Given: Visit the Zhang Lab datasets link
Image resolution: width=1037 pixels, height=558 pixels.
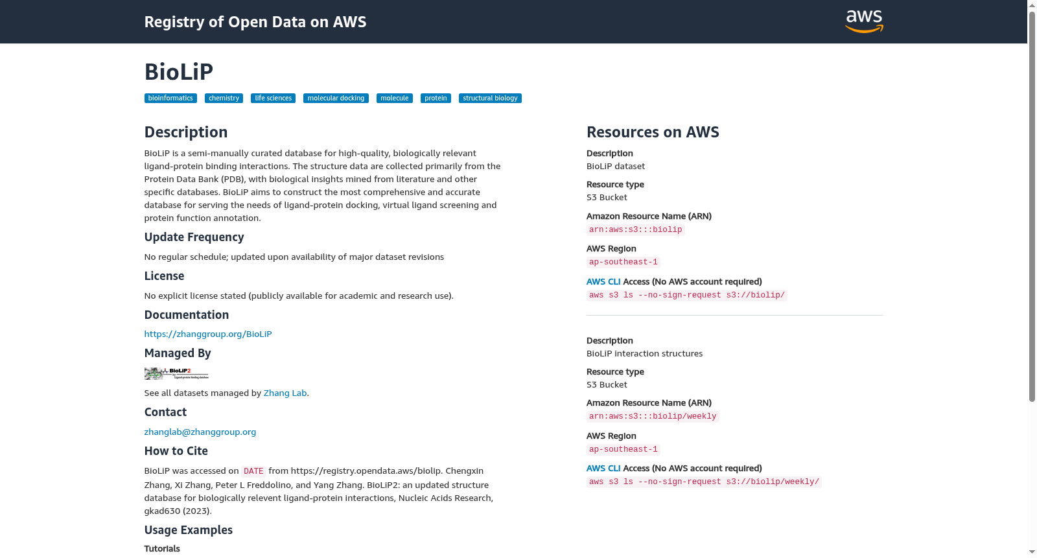Looking at the screenshot, I should (285, 393).
